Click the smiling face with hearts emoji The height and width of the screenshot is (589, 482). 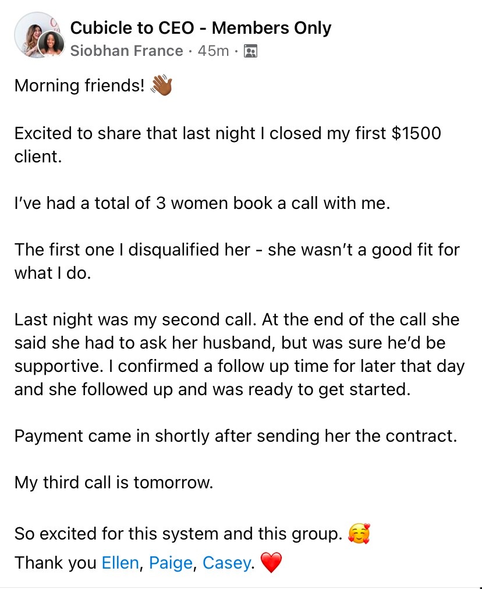[359, 533]
